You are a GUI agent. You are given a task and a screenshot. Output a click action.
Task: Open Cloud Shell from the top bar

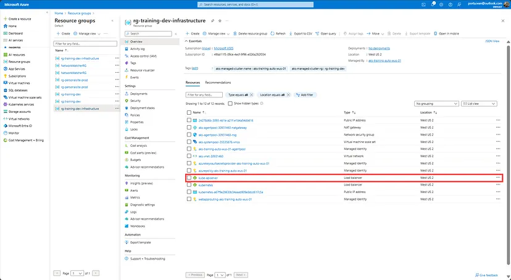(x=423, y=4)
